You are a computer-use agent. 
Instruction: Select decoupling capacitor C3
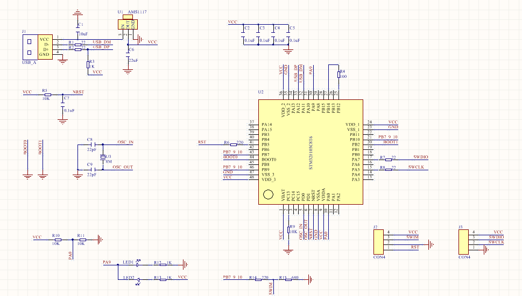coord(258,34)
